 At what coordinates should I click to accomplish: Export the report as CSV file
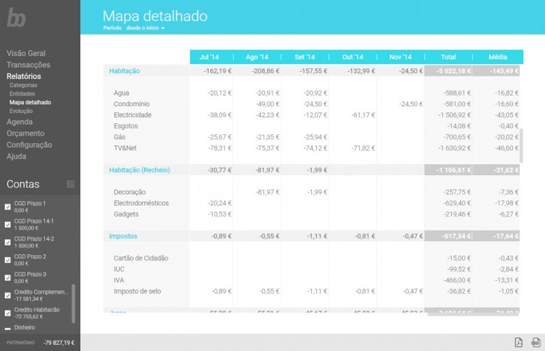[x=535, y=342]
